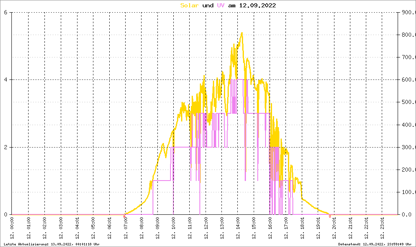Click the red zero marker at sunrise

(x=124, y=216)
